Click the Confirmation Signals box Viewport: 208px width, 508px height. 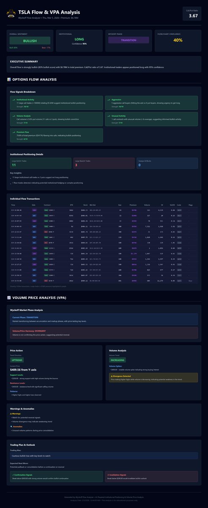(56, 476)
